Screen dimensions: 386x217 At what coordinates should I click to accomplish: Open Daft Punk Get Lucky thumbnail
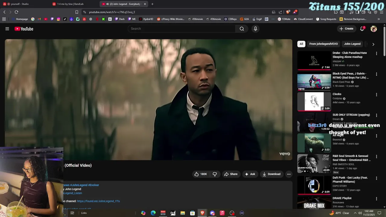pyautogui.click(x=314, y=185)
